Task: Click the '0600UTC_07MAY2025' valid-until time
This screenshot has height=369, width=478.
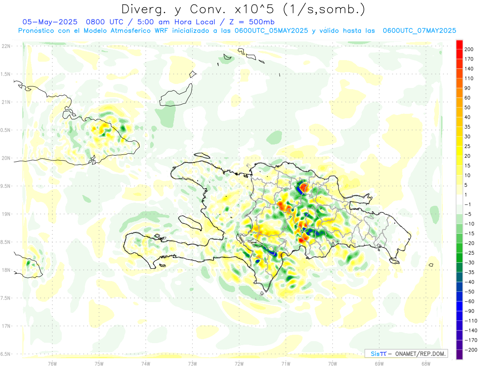Action: (x=419, y=30)
